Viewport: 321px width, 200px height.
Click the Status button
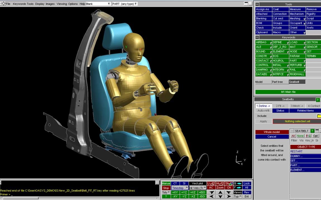coord(280,111)
